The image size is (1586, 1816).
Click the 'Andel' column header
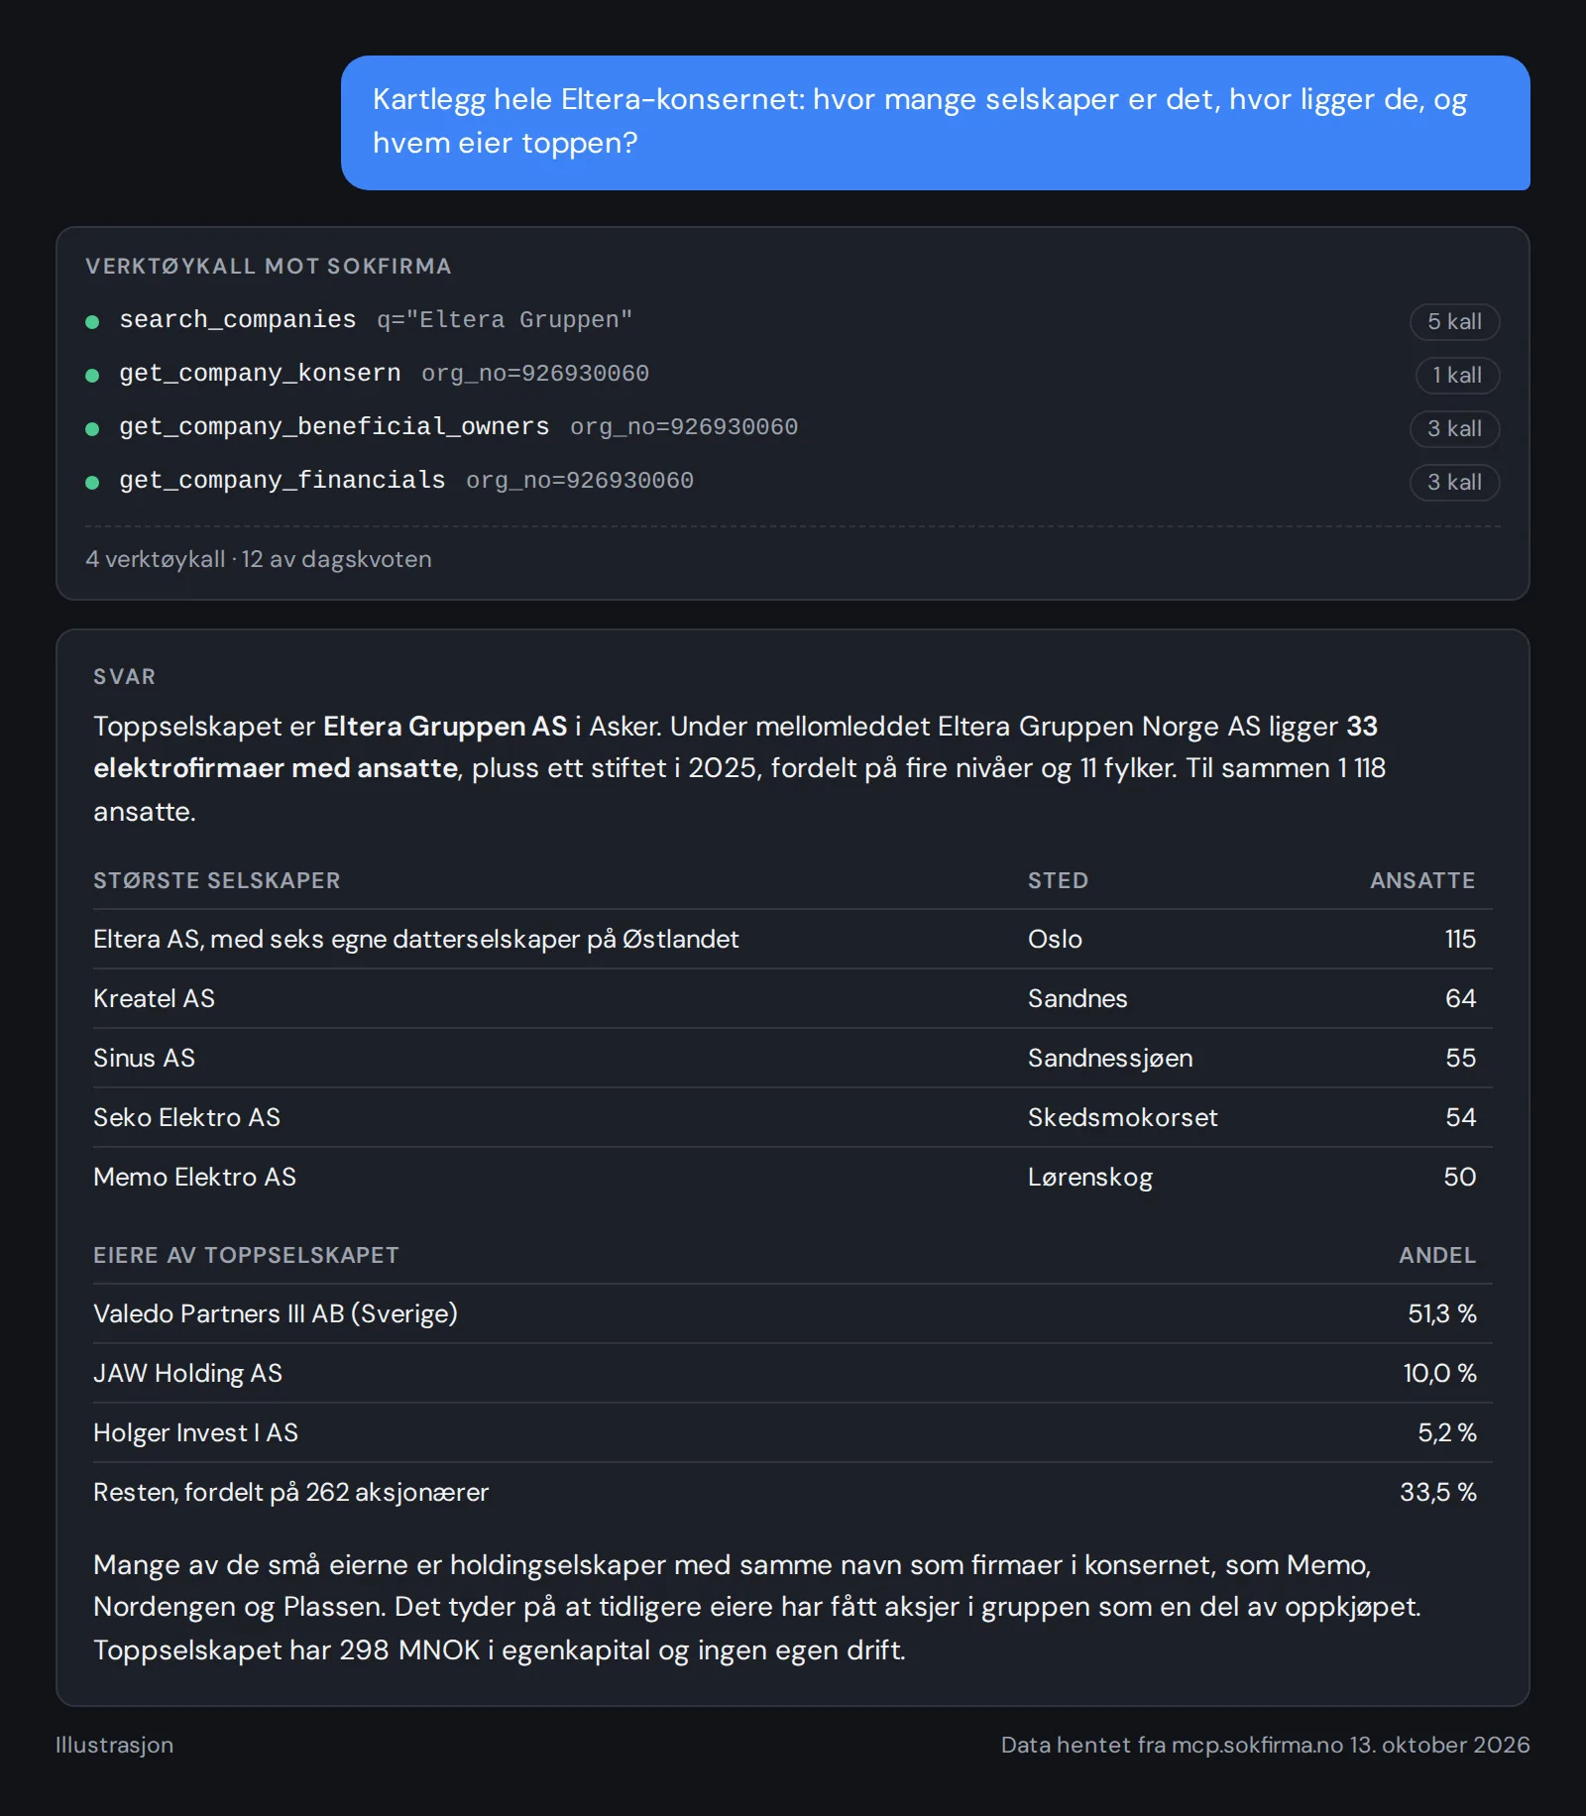1437,1255
